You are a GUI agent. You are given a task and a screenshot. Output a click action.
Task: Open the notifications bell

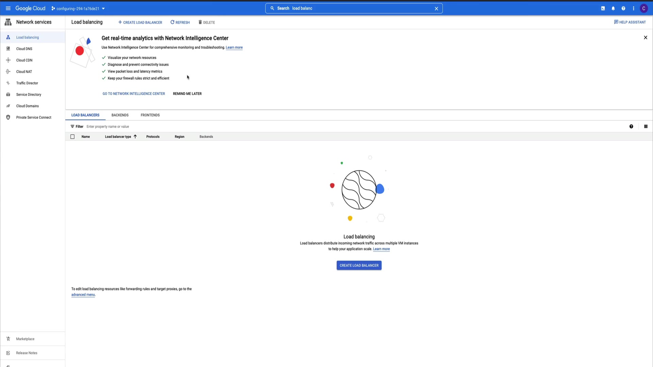click(x=613, y=8)
